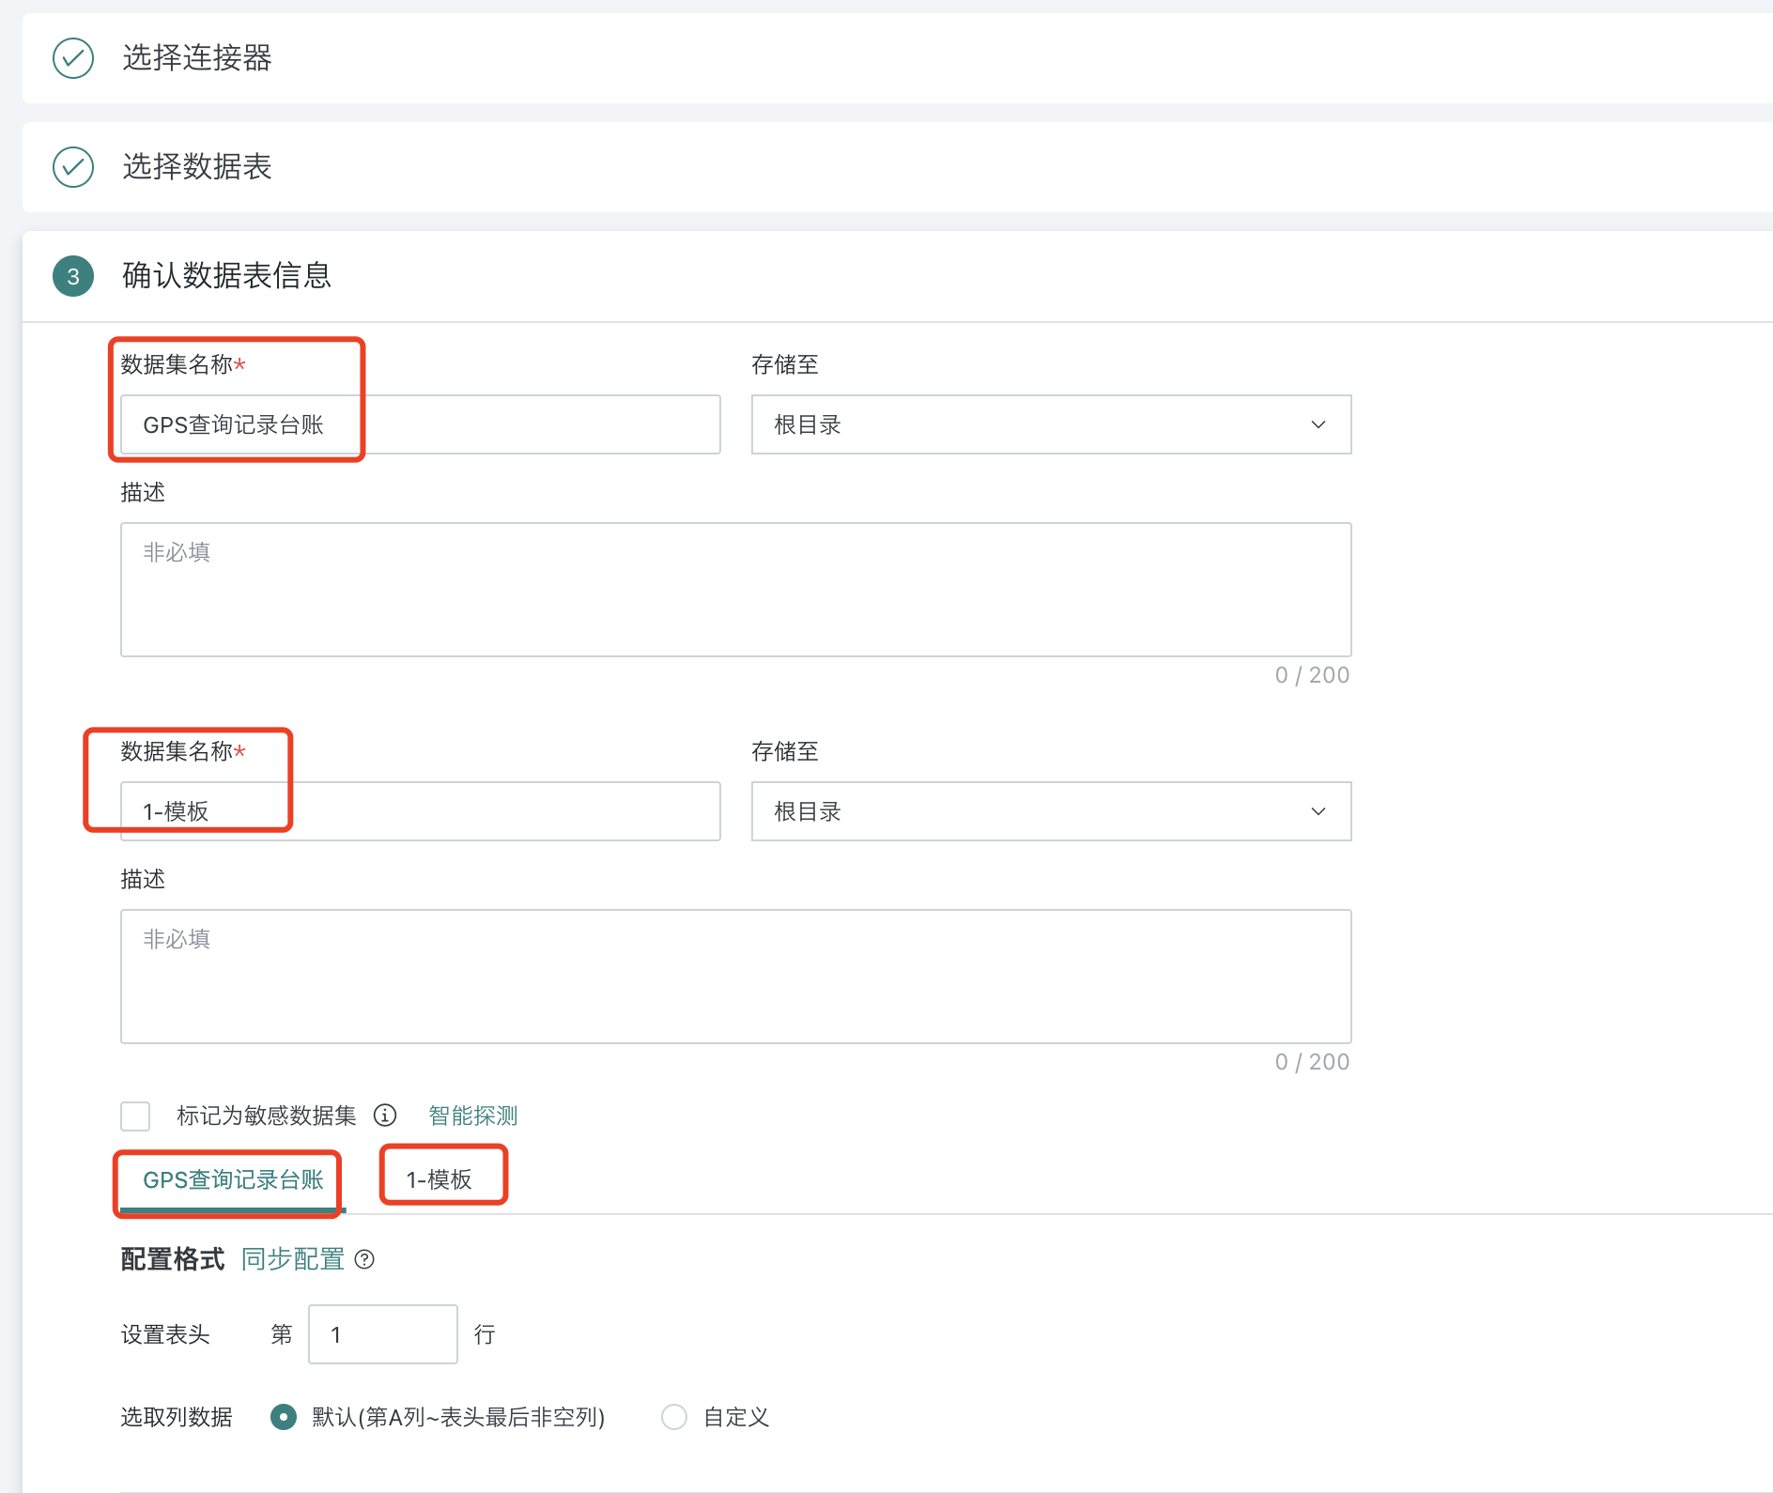Screen dimensions: 1773x1493
Task: Click dataset name field containing 1-模板
Action: tap(420, 811)
